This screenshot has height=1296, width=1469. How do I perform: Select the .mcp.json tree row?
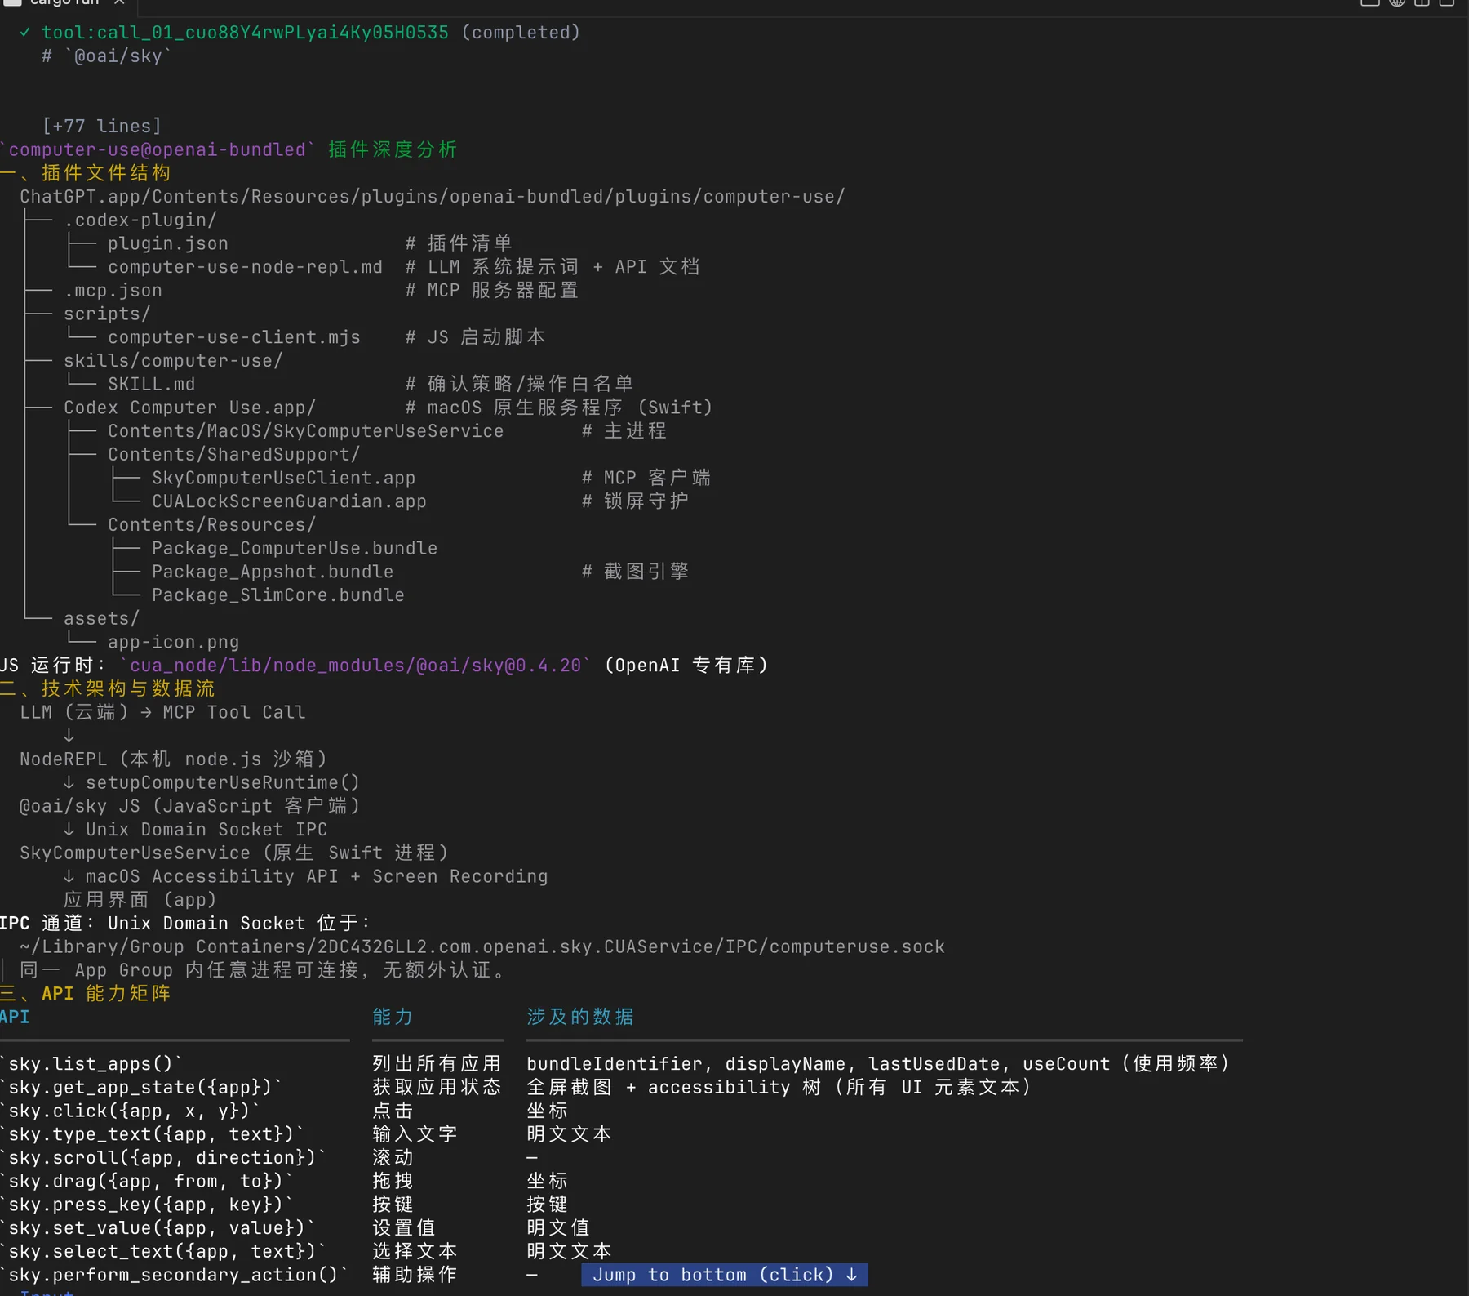pos(113,290)
